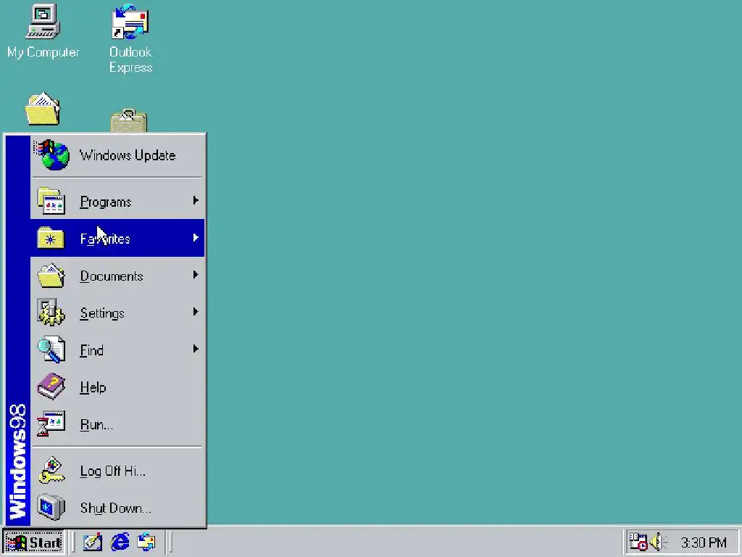The width and height of the screenshot is (742, 557).
Task: Click the purple Help book icon
Action: point(51,387)
